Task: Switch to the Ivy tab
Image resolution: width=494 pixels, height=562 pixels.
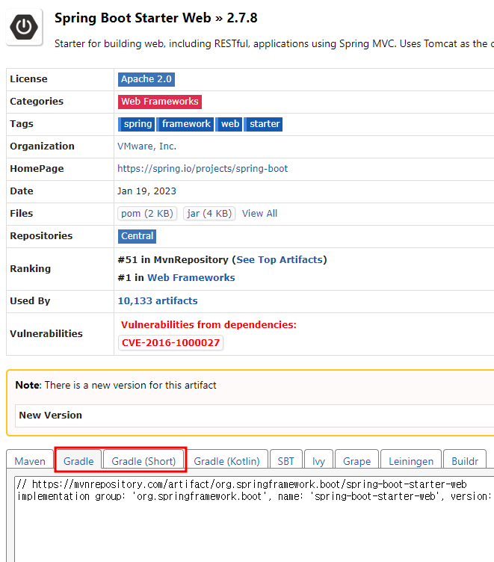Action: click(x=318, y=461)
